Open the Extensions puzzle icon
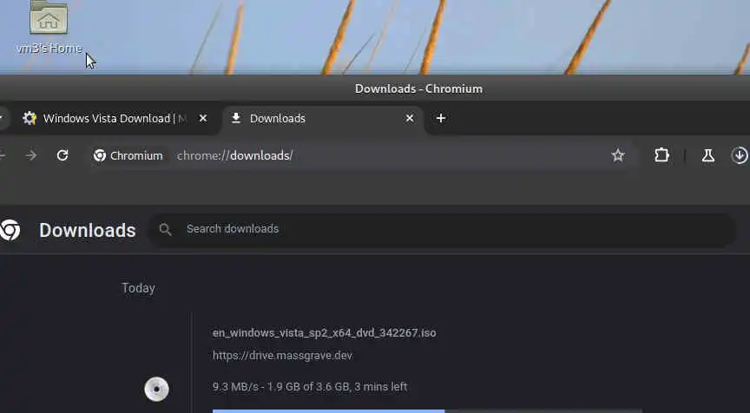This screenshot has height=413, width=750. [661, 155]
